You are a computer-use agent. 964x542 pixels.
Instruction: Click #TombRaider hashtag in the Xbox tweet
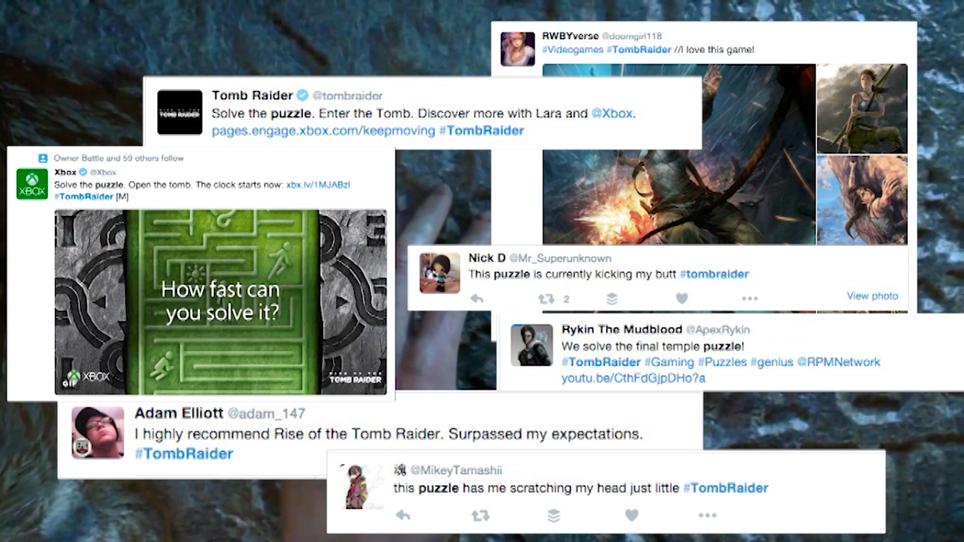pos(83,196)
